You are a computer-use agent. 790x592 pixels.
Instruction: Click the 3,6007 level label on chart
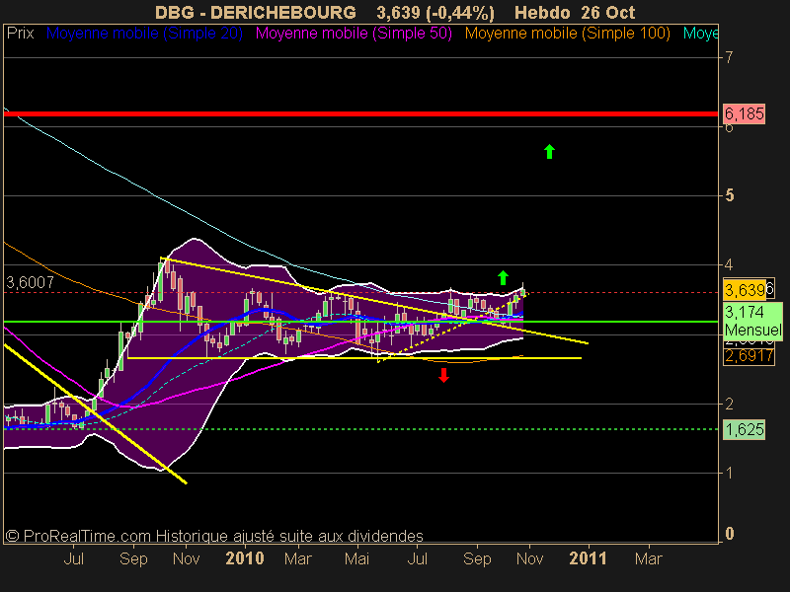click(x=30, y=282)
